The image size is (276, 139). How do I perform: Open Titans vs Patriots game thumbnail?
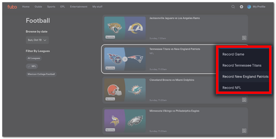pos(125,59)
